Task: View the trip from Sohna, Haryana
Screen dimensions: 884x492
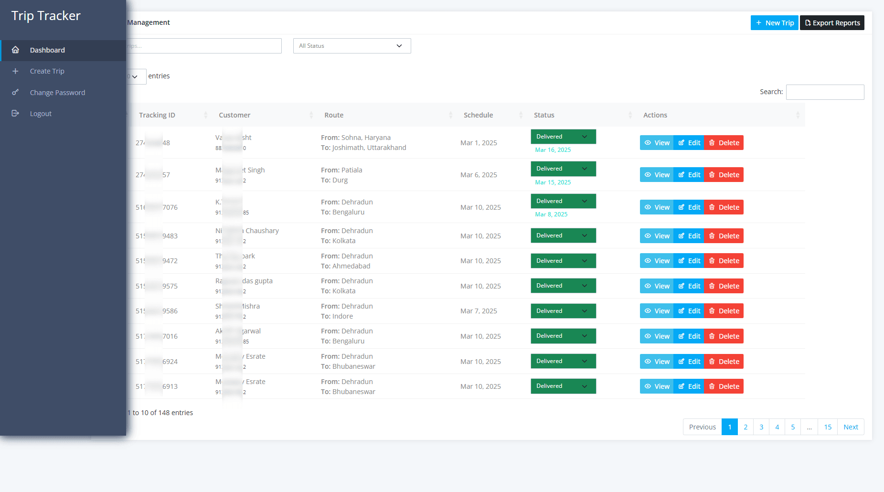Action: 657,143
